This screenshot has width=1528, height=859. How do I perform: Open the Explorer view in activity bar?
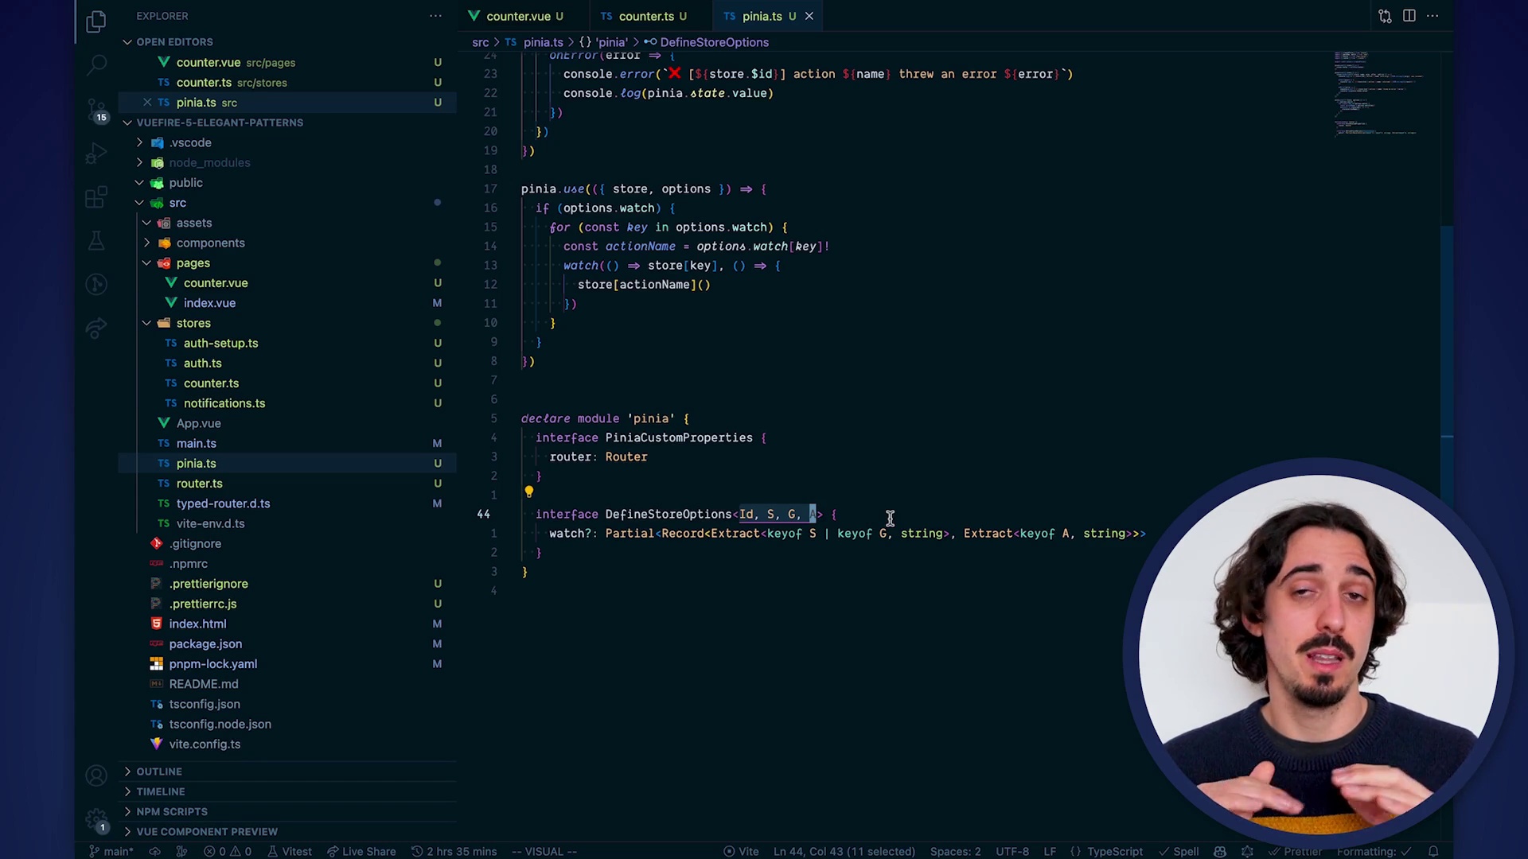pos(96,21)
